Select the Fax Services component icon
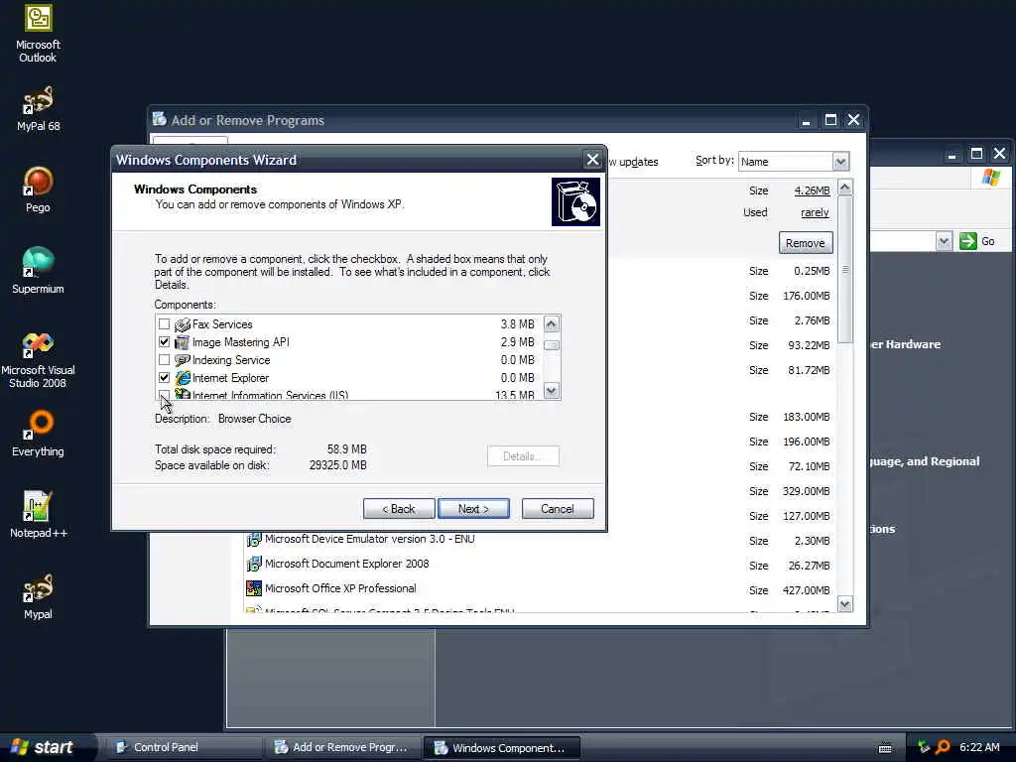Viewport: 1016px width, 762px height. tap(183, 324)
